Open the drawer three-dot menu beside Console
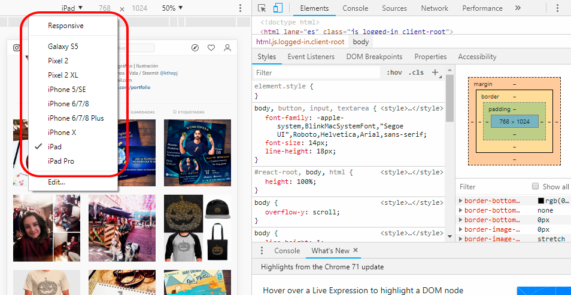 pyautogui.click(x=262, y=251)
